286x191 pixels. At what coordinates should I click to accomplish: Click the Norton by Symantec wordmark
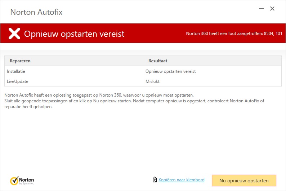[x=27, y=180]
